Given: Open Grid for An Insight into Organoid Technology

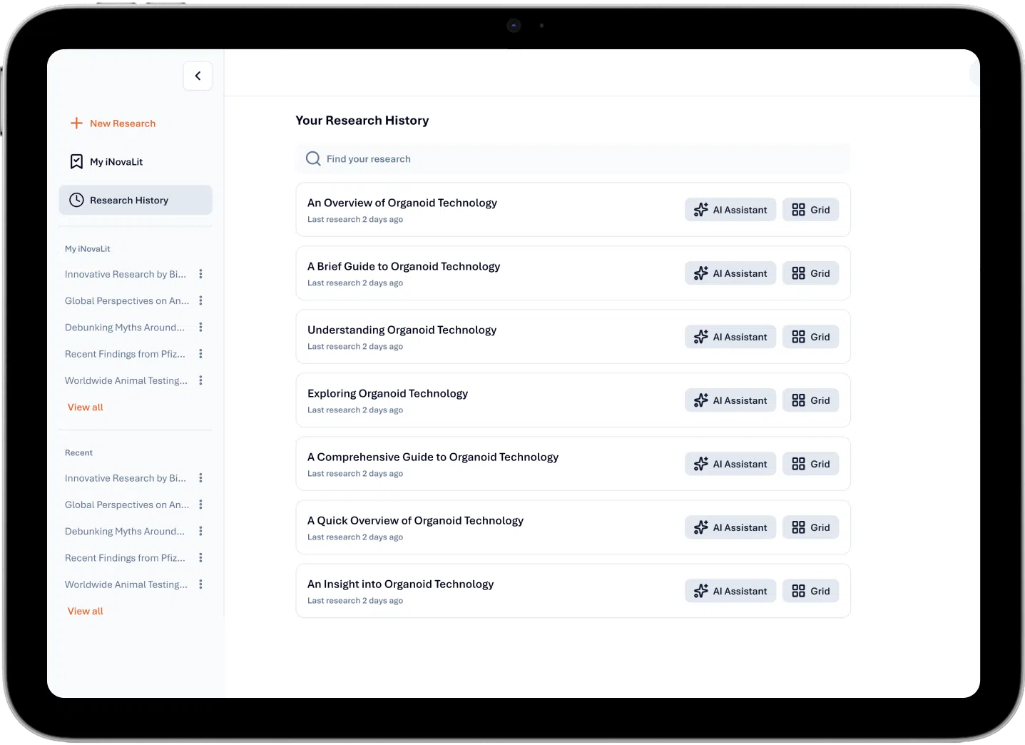Looking at the screenshot, I should click(x=810, y=591).
